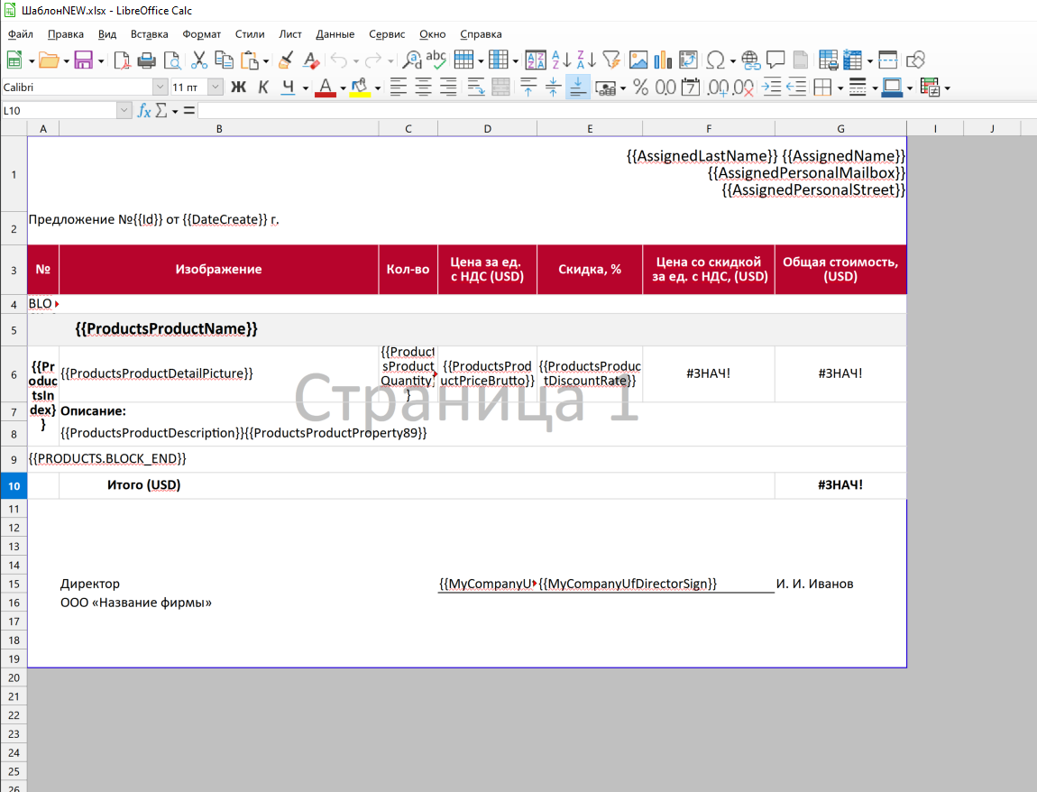Click the Clone Formatting paintbrush icon
The width and height of the screenshot is (1037, 792).
[285, 60]
